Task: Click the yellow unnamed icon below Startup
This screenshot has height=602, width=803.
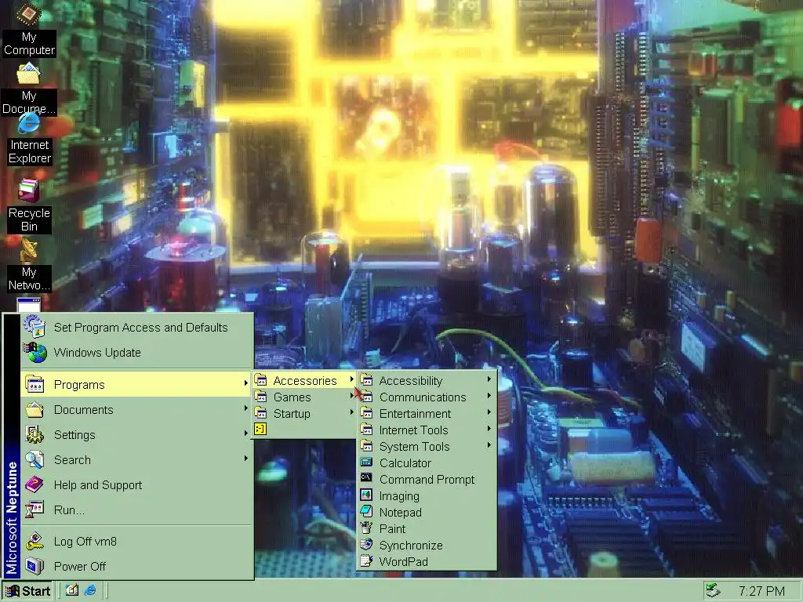Action: (x=260, y=429)
